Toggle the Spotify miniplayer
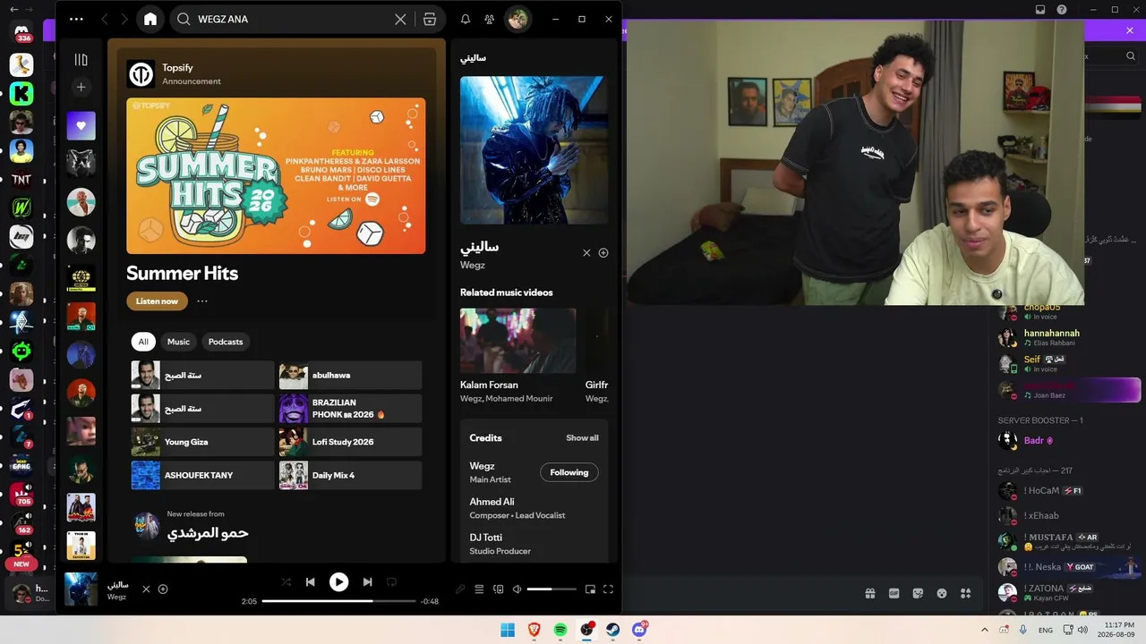The height and width of the screenshot is (644, 1146). coord(590,589)
